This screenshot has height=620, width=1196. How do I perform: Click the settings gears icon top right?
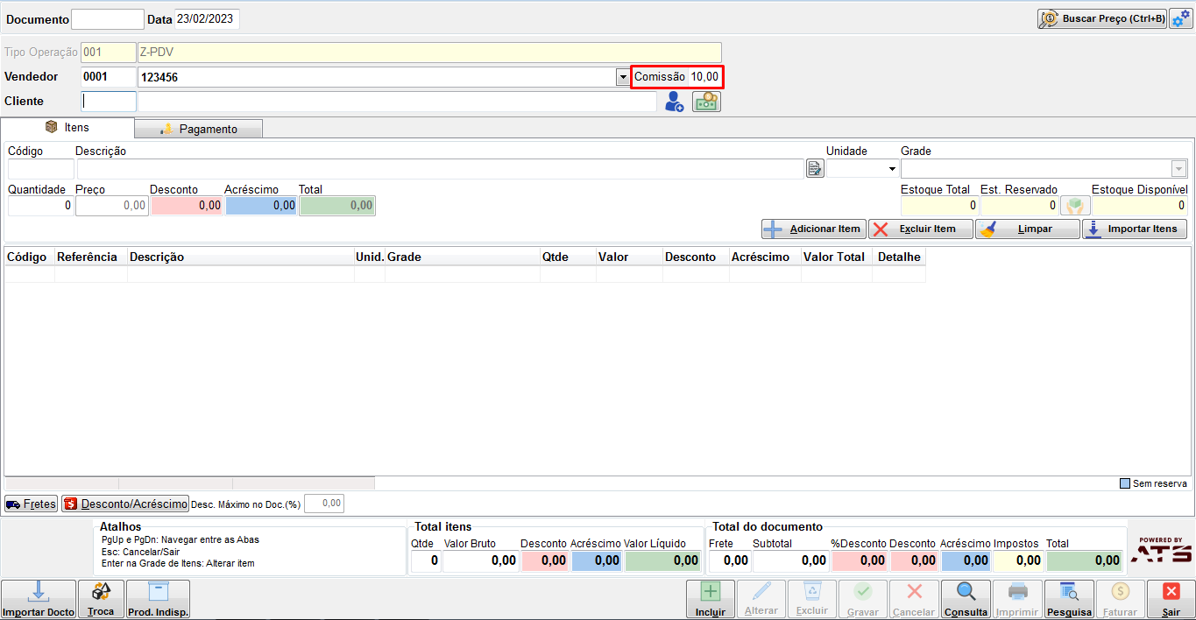point(1180,18)
